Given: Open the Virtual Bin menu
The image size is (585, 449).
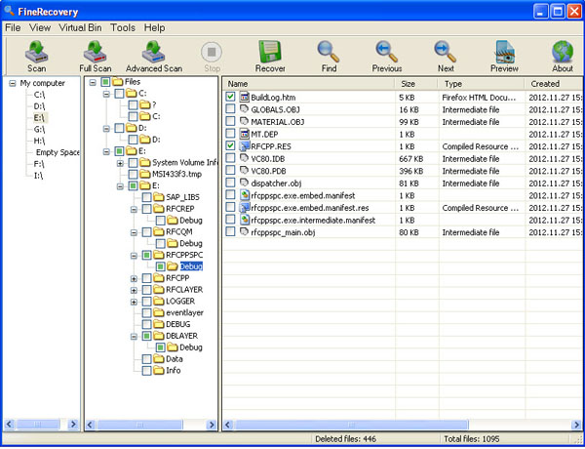Looking at the screenshot, I should [x=81, y=27].
